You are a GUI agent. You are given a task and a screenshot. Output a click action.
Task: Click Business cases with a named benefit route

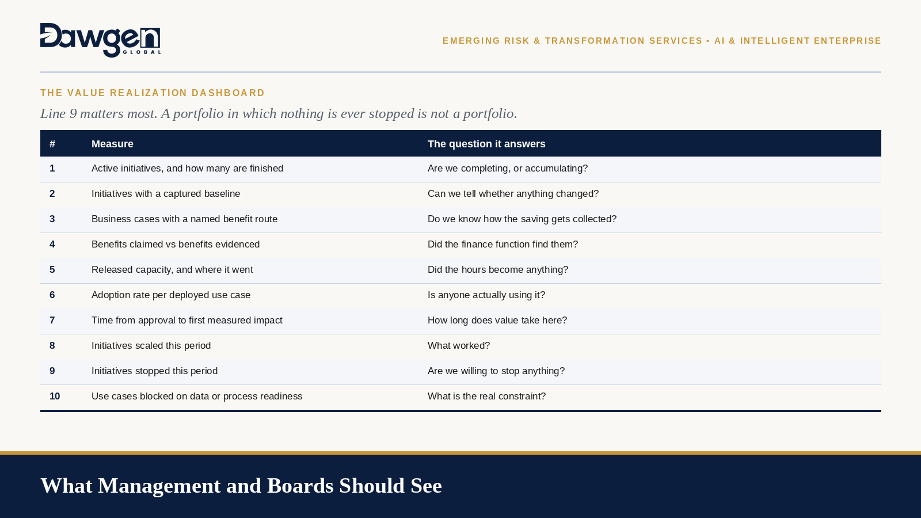pyautogui.click(x=184, y=219)
